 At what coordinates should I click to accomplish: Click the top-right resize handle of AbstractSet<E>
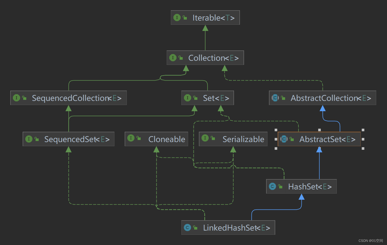pos(363,130)
